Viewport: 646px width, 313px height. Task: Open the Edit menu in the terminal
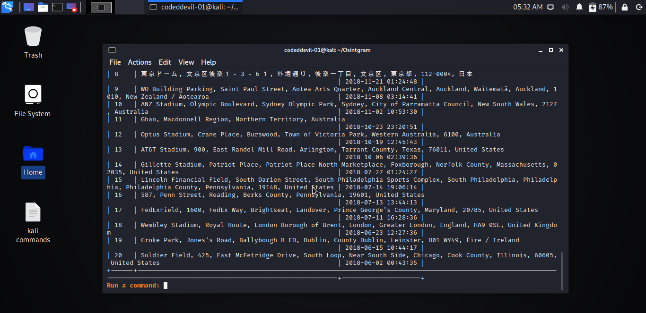coord(165,62)
